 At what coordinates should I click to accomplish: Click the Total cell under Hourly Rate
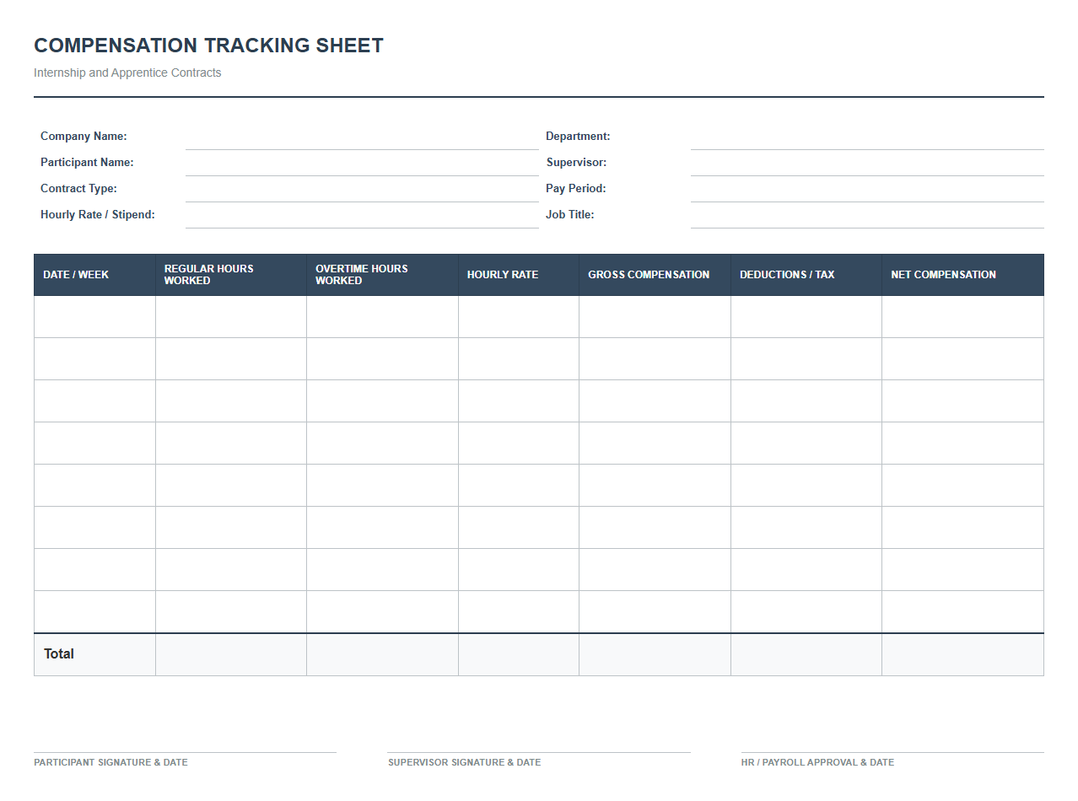(x=519, y=654)
